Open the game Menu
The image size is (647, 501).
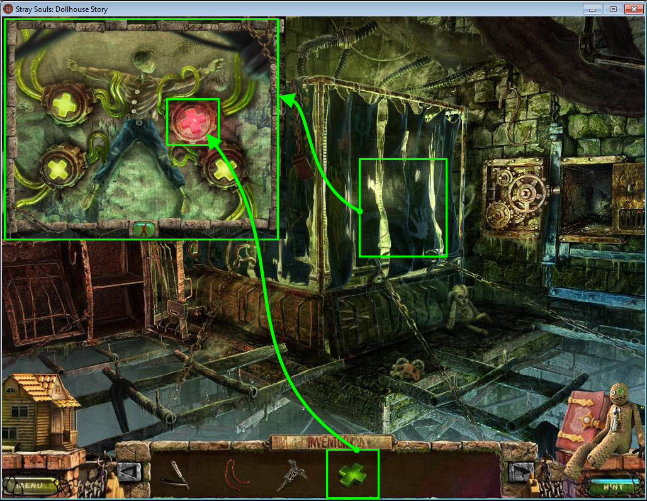(x=30, y=485)
